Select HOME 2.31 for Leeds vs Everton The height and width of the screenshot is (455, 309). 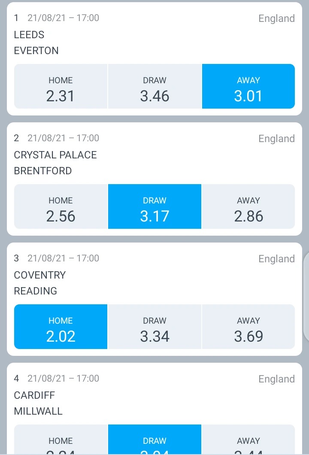coord(61,86)
